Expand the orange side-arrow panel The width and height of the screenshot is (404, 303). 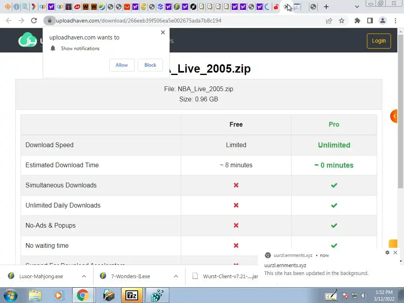[394, 116]
